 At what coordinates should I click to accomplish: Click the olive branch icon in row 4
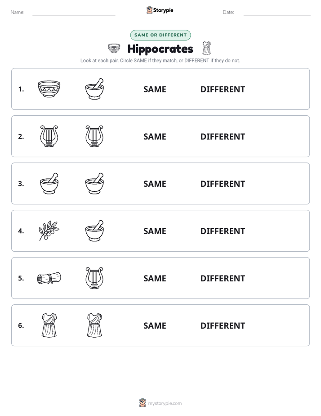(49, 231)
